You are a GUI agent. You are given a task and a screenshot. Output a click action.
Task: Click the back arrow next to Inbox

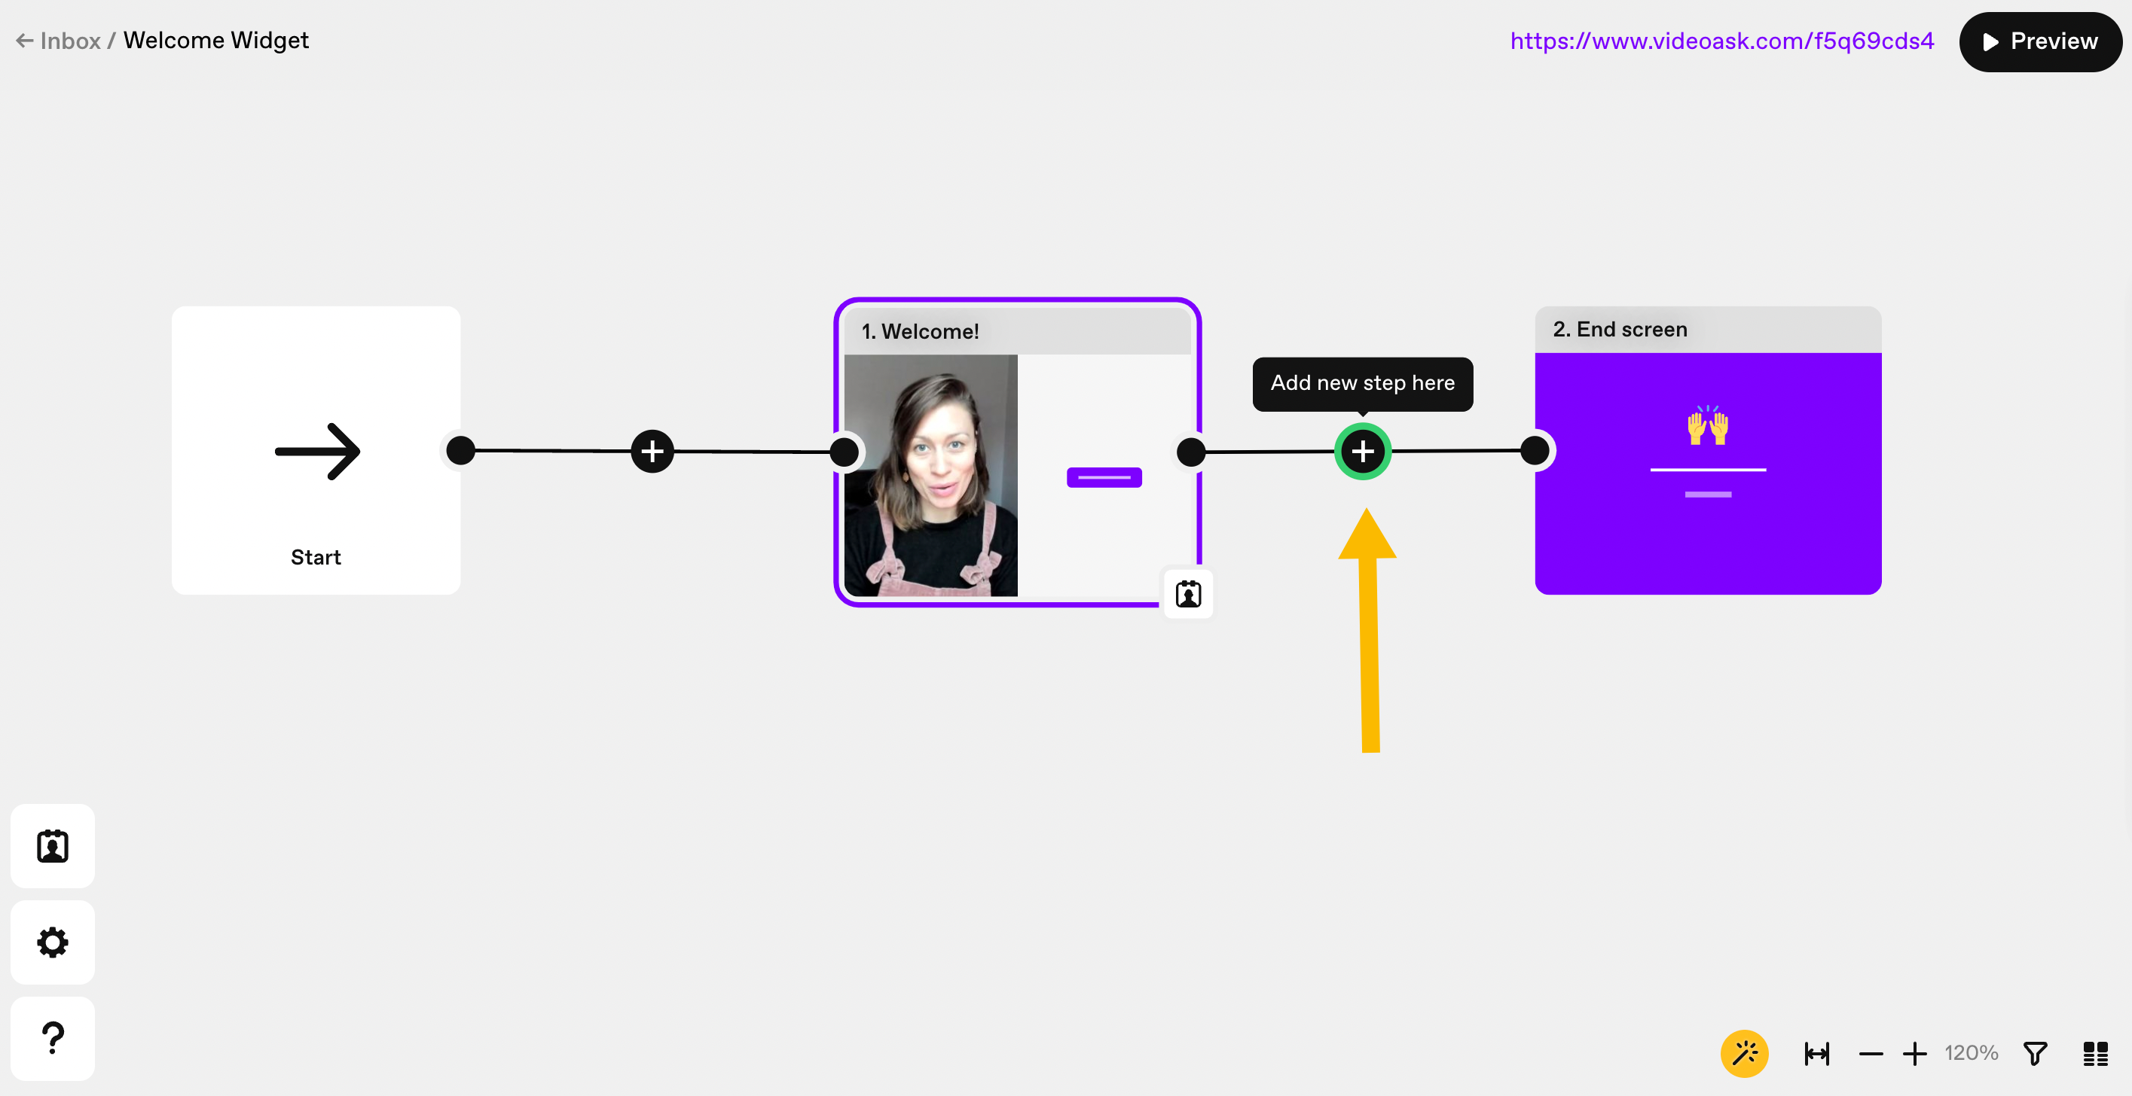25,41
